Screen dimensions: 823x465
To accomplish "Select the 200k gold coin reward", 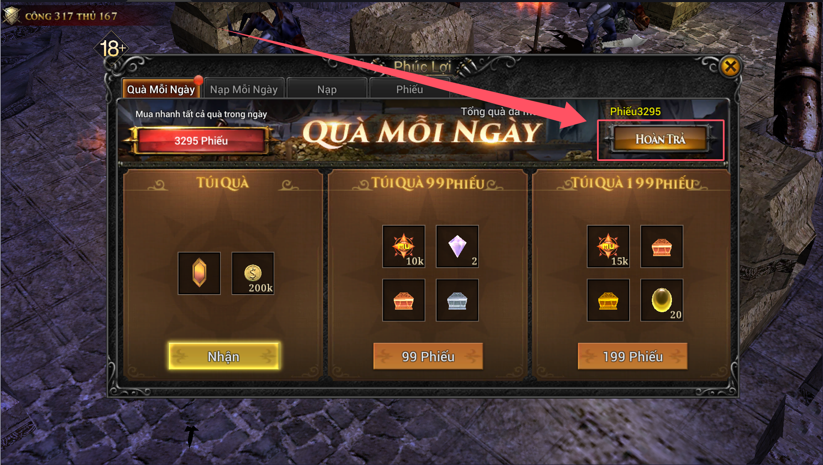I will [253, 273].
